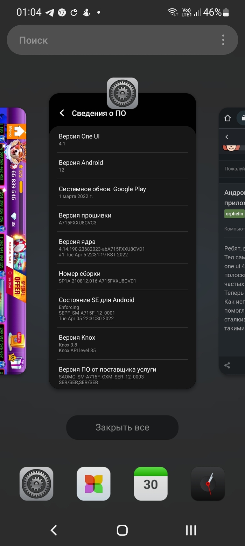Tap the Поиск search field
This screenshot has height=546, width=245.
click(112, 40)
